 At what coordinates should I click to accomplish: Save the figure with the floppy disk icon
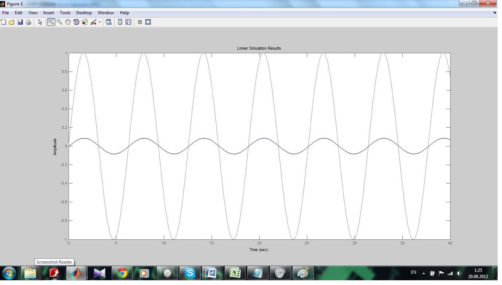[20, 22]
